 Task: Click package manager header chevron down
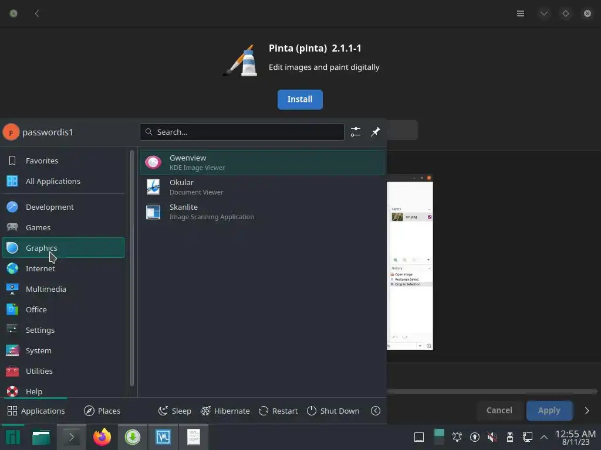coord(544,14)
